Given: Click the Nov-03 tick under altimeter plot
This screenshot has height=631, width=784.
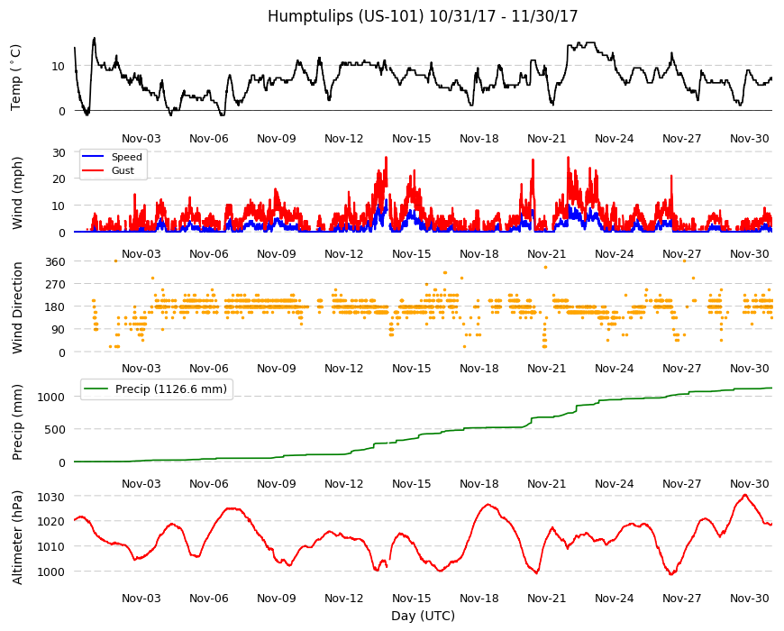Looking at the screenshot, I should coord(141,598).
